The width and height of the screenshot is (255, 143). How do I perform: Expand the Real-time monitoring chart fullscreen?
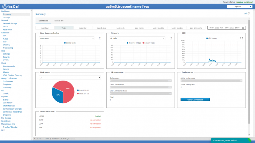click(x=100, y=38)
